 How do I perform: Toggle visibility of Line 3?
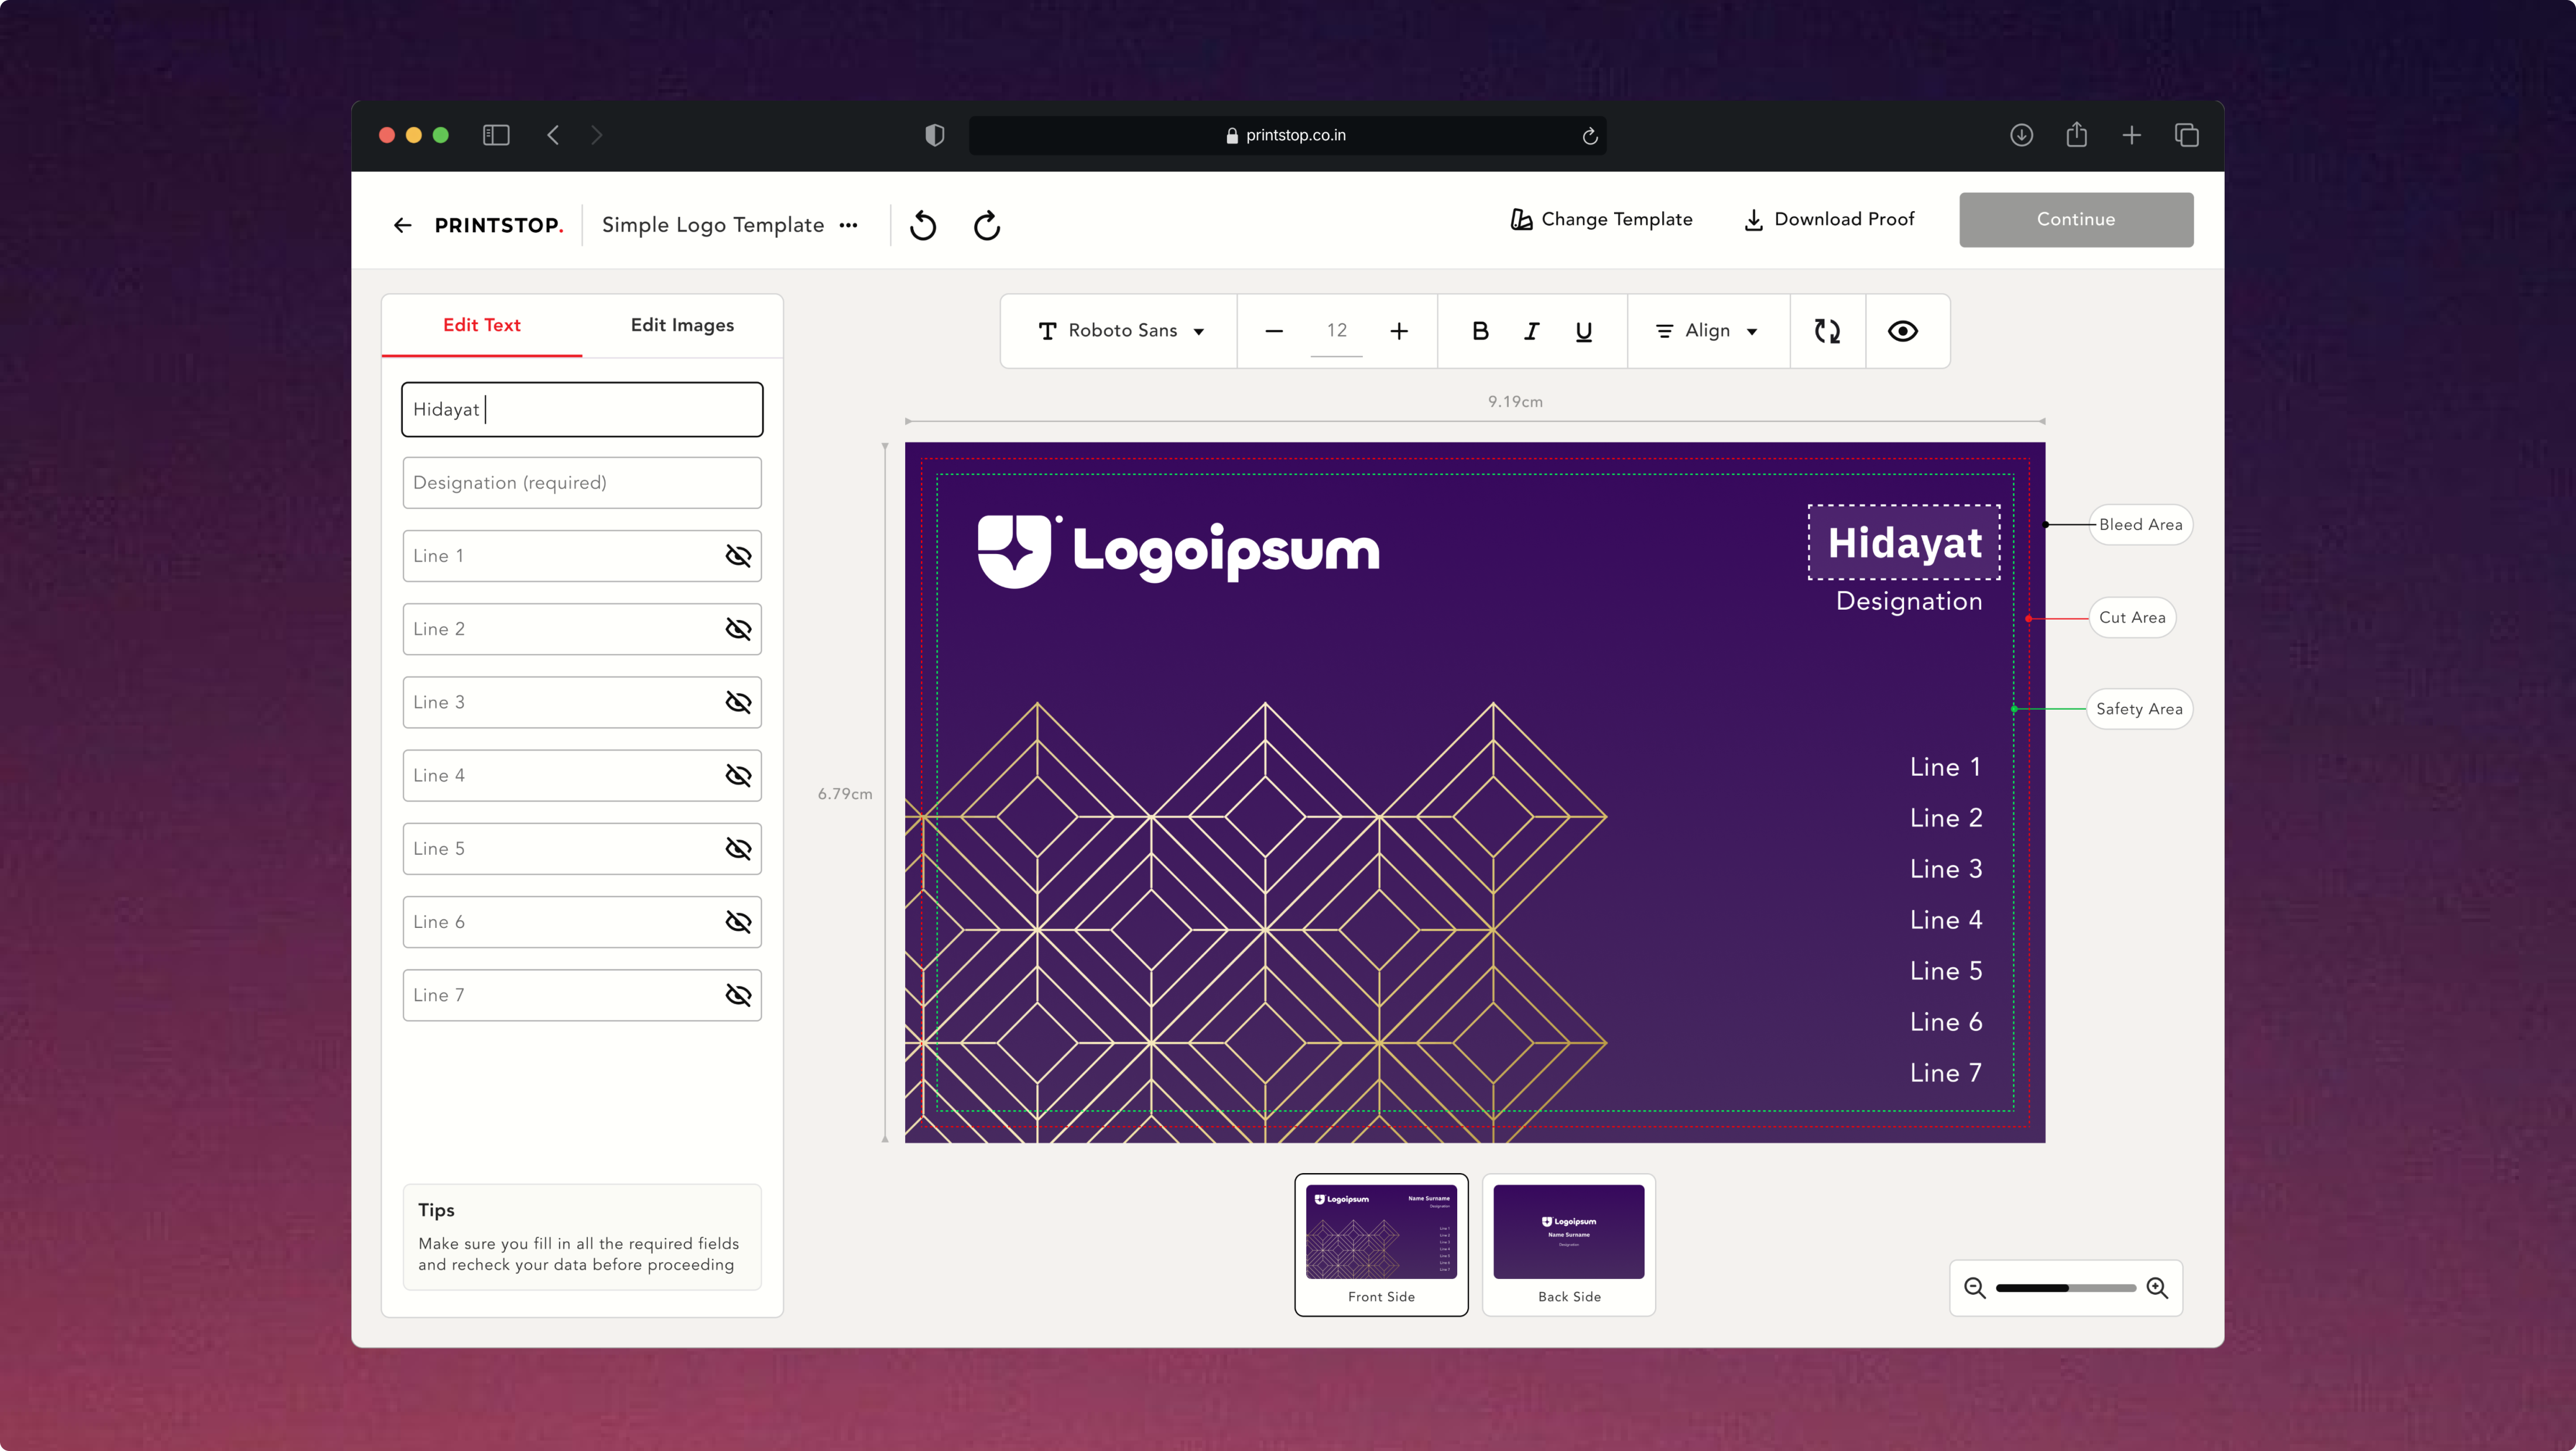tap(738, 703)
